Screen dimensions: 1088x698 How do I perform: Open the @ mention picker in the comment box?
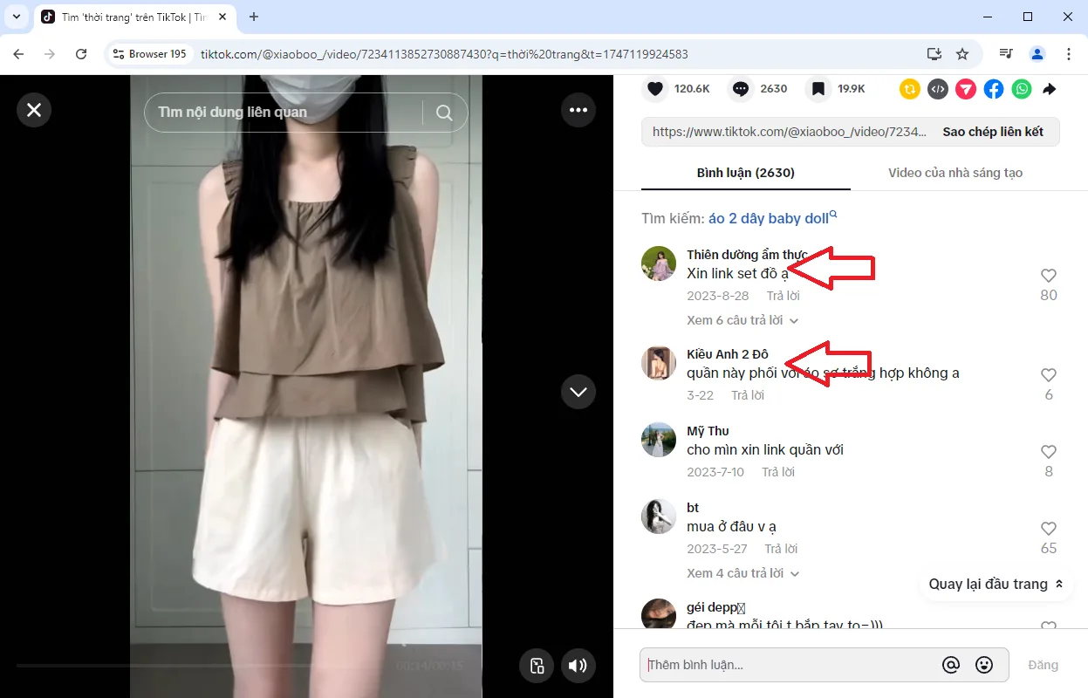(x=951, y=664)
